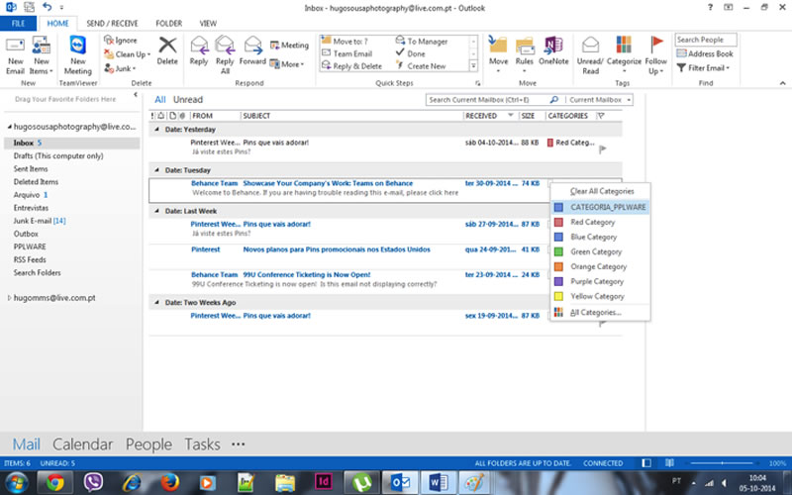Start a new TeamViewer meeting
This screenshot has width=792, height=495.
click(78, 55)
